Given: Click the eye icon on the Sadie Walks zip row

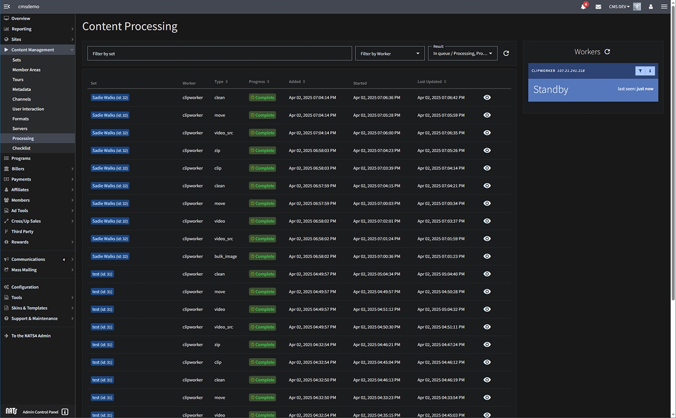Looking at the screenshot, I should point(487,150).
